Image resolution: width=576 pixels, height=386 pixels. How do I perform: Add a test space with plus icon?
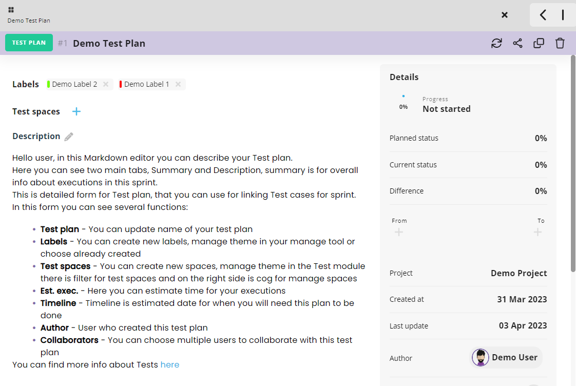(x=76, y=111)
